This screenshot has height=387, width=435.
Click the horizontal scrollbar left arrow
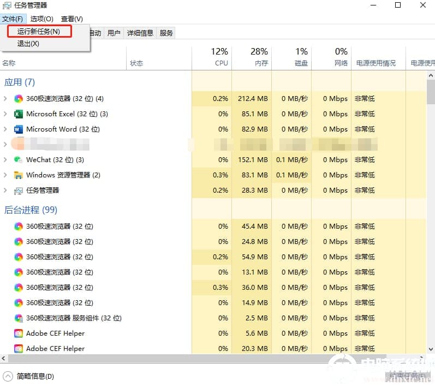[3, 358]
